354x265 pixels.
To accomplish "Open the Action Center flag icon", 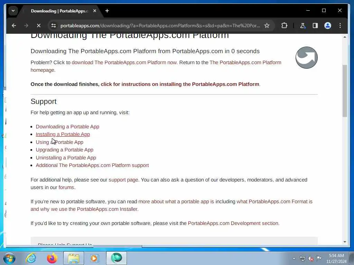I will pyautogui.click(x=319, y=258).
